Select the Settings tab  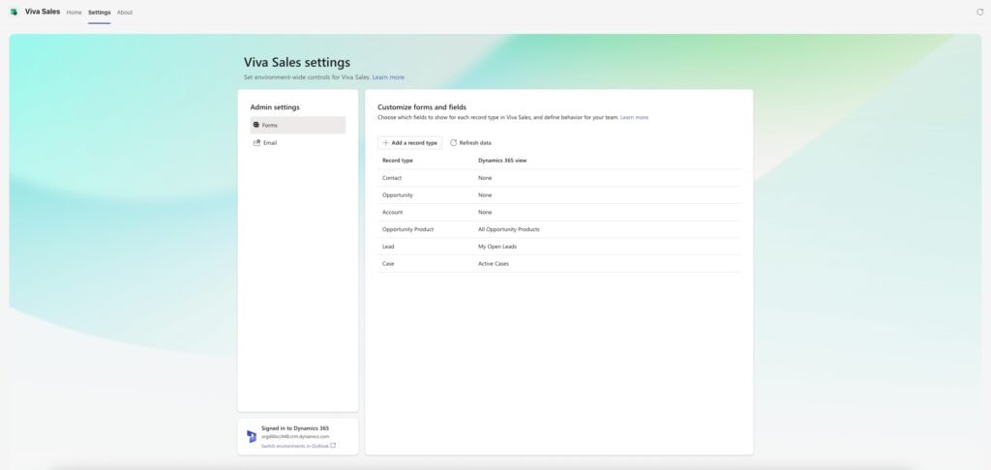point(99,12)
